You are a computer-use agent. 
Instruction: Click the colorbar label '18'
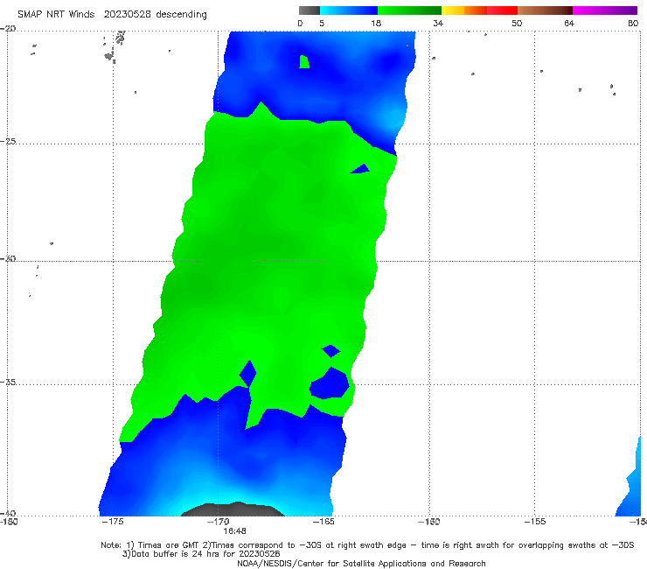pos(376,24)
